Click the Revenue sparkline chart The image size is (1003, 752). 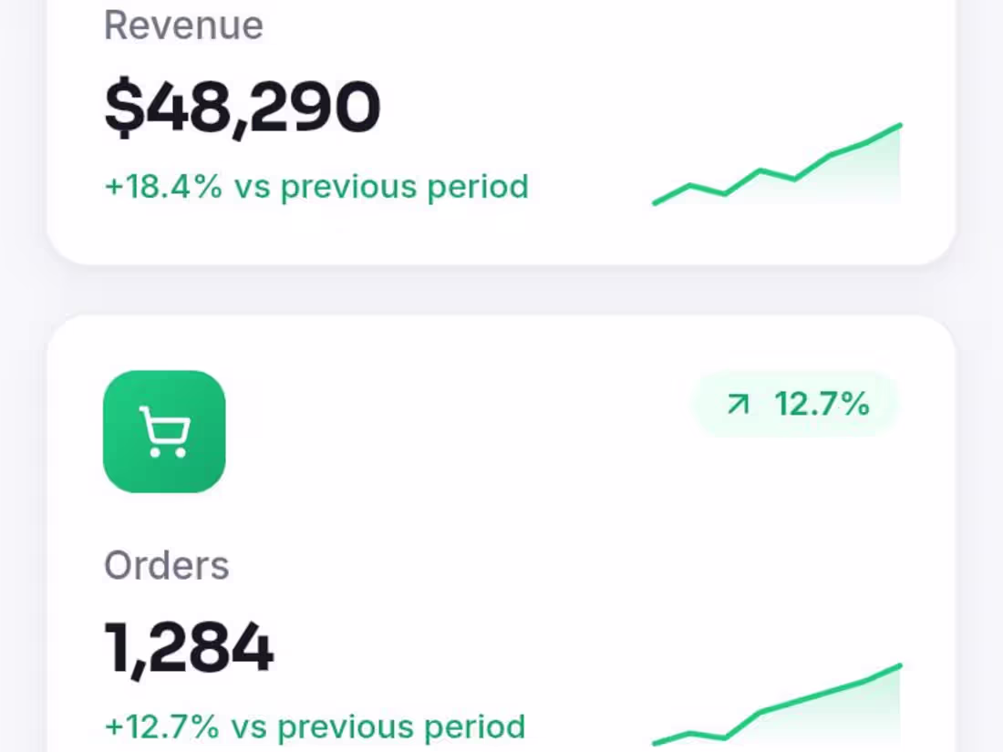(777, 164)
